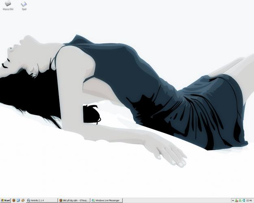The height and width of the screenshot is (203, 254).
Task: Switch to the Bild på dig själv window
Action: pyautogui.click(x=76, y=201)
